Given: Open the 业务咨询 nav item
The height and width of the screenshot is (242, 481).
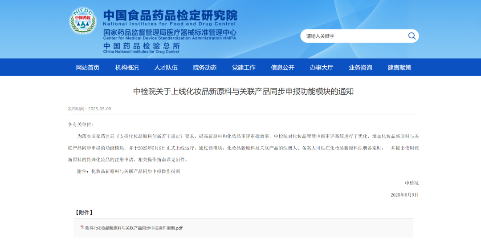Looking at the screenshot, I should tap(360, 67).
